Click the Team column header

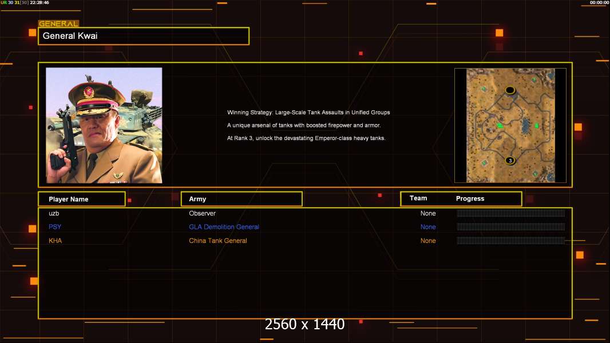(418, 198)
